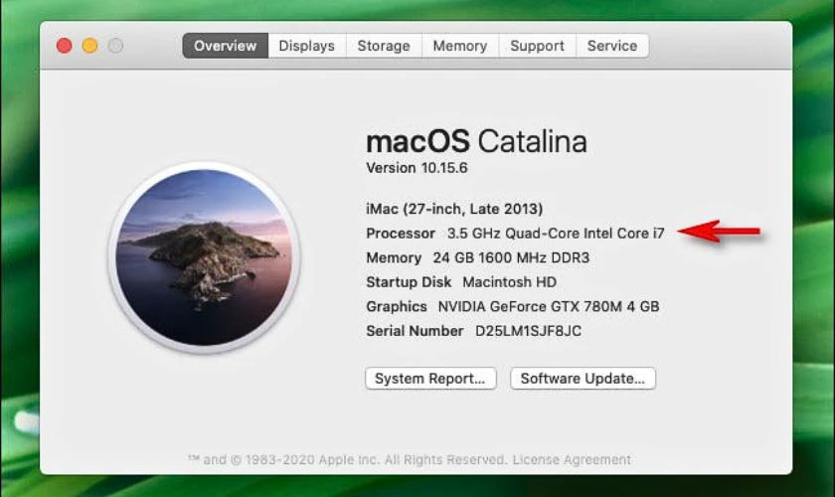Minimize window with yellow button
Screen dimensions: 835x497
90,46
